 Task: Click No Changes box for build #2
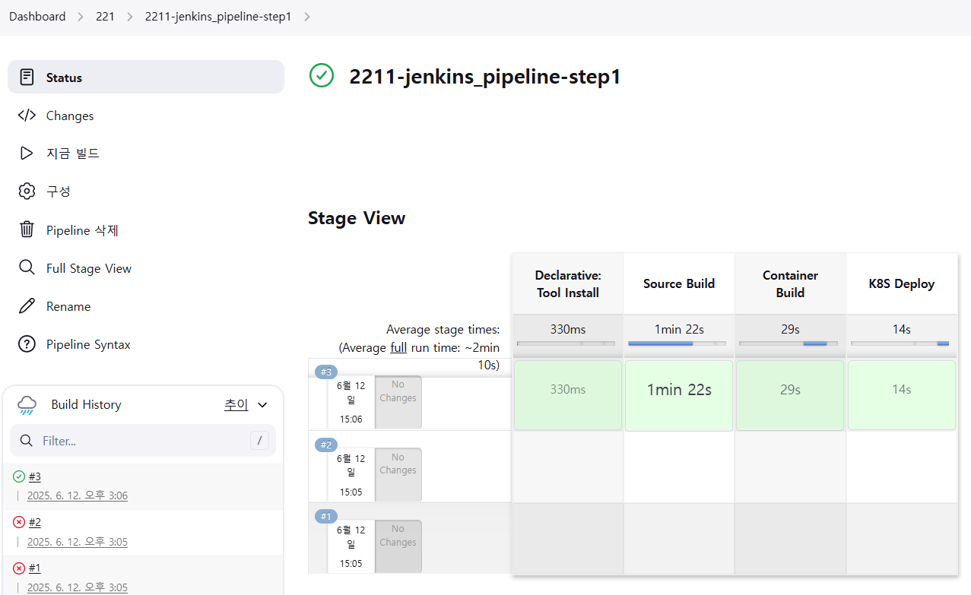pos(398,474)
